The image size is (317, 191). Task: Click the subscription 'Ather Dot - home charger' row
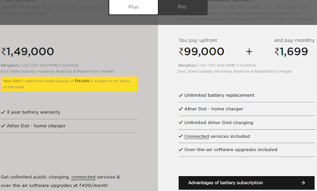pyautogui.click(x=247, y=109)
